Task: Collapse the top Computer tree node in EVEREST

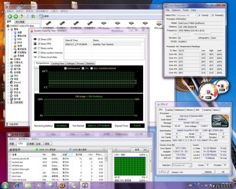Action: (x=8, y=29)
